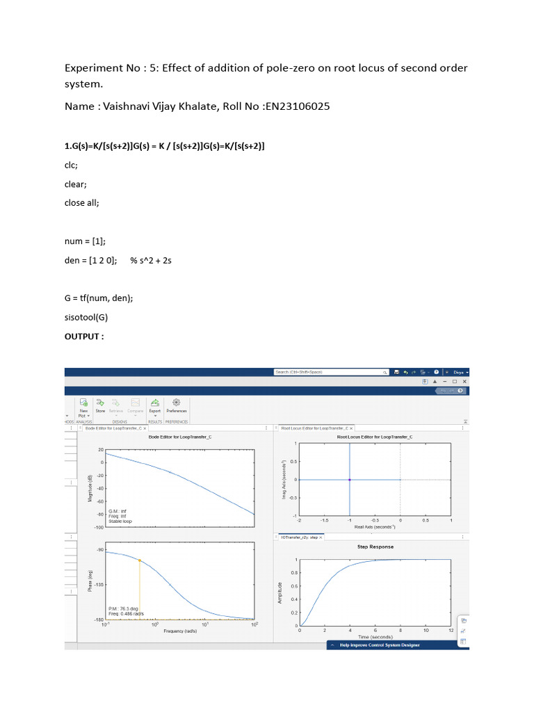The height and width of the screenshot is (712, 534).
Task: Open the New Plot analysis button
Action: pos(83,407)
